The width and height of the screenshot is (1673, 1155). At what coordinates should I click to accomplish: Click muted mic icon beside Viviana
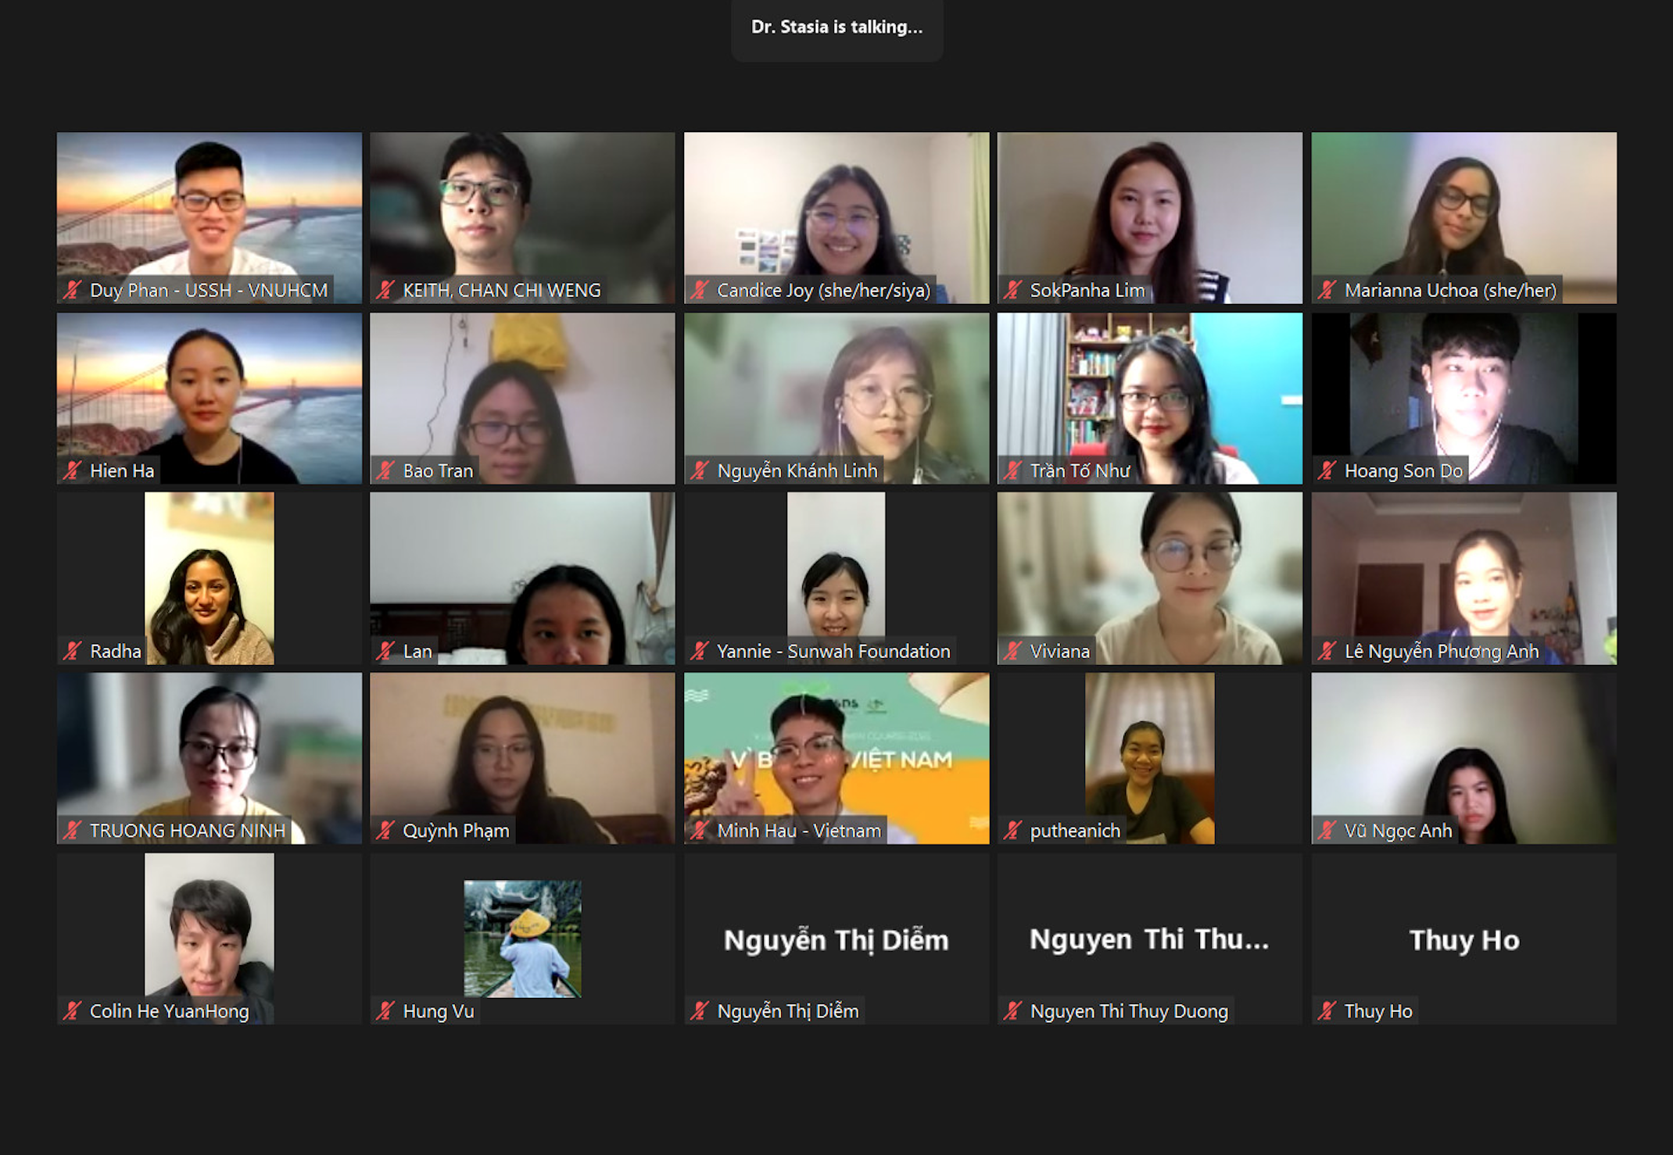[1013, 651]
